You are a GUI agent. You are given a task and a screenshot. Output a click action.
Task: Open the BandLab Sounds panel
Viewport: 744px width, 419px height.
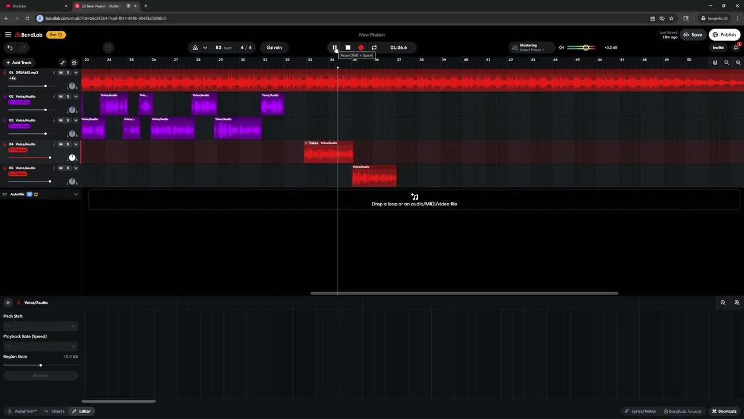(682, 411)
